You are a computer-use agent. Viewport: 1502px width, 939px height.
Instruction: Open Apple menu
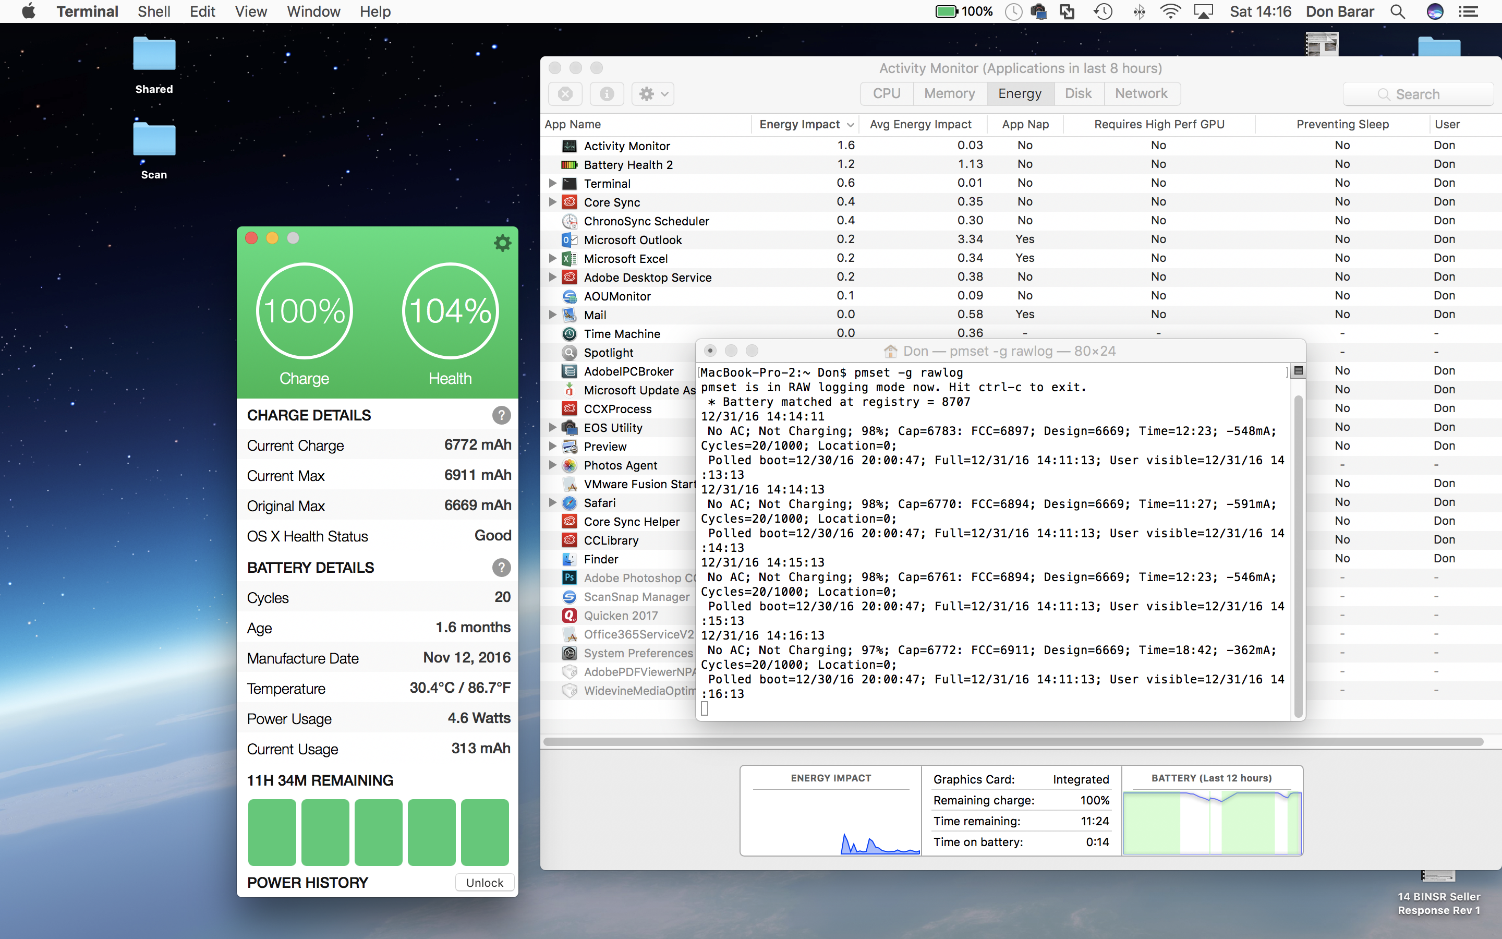(28, 11)
